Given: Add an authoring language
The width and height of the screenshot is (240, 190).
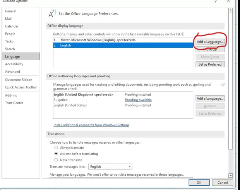Looking at the screenshot, I should [x=210, y=98].
